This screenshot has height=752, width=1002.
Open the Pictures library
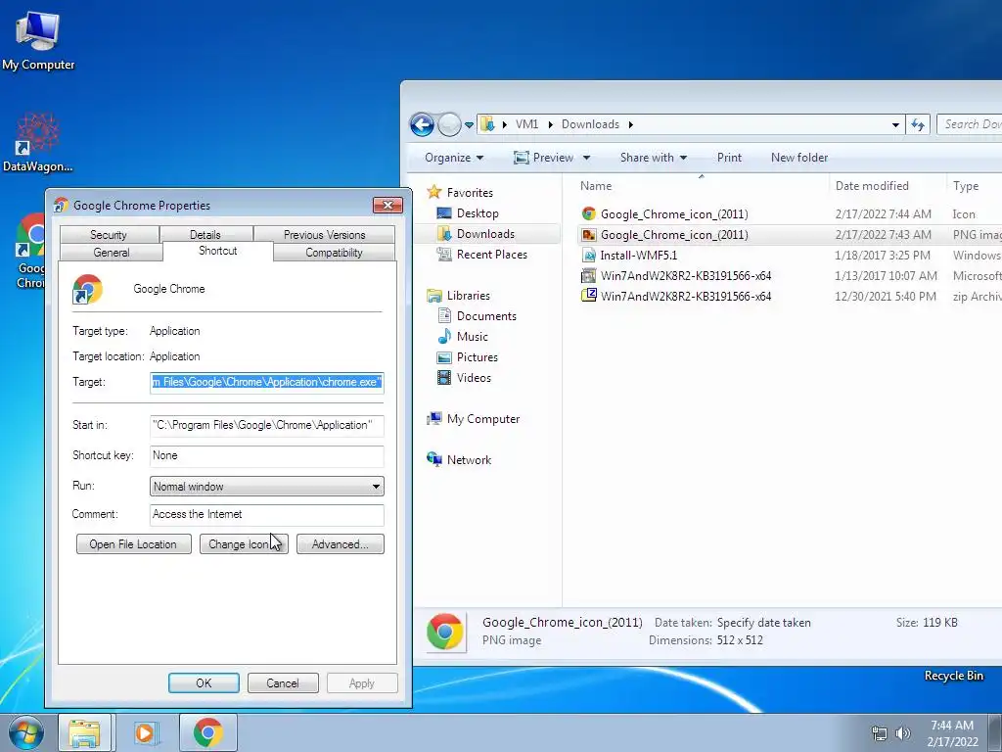(477, 356)
